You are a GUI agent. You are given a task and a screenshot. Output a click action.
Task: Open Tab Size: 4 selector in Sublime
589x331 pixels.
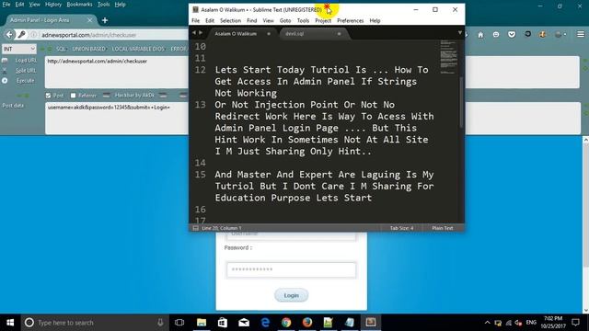point(401,228)
